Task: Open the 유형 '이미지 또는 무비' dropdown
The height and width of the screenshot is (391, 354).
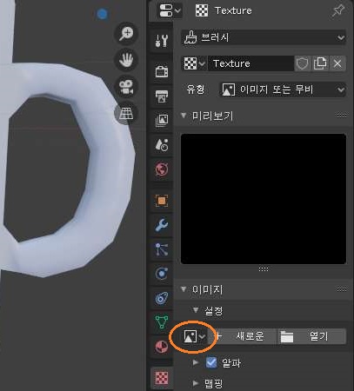Action: point(283,89)
